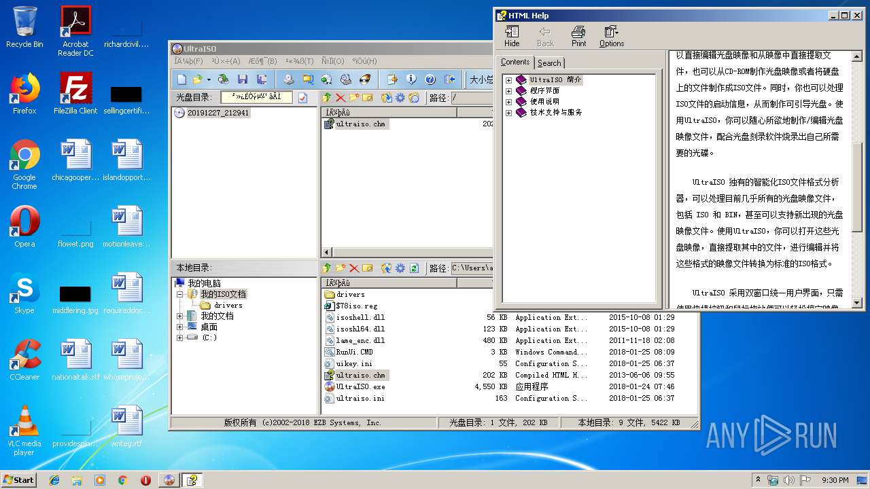Click Rename icon in image pane toolbar
This screenshot has height=489, width=870.
click(367, 98)
